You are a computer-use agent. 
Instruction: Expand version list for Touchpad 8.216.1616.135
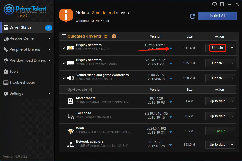(x=170, y=117)
